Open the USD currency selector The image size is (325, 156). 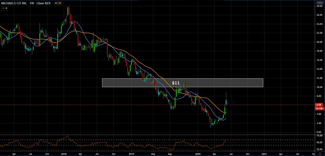(x=319, y=3)
